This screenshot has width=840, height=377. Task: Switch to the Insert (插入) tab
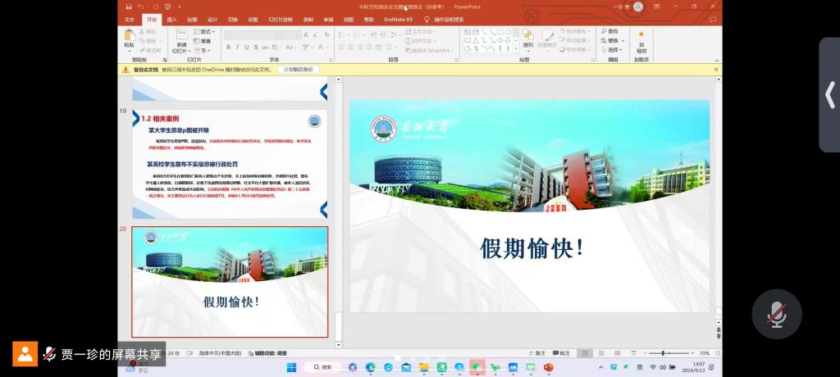[171, 19]
